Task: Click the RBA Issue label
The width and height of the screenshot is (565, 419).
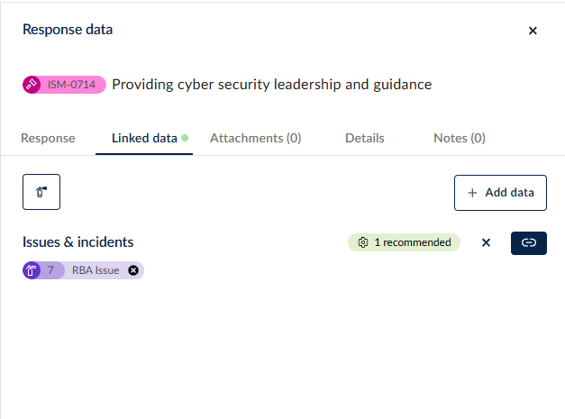Action: (x=96, y=270)
